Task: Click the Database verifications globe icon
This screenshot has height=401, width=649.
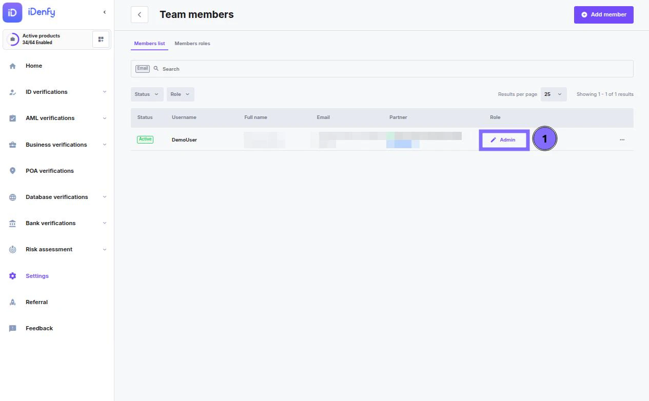Action: 13,197
